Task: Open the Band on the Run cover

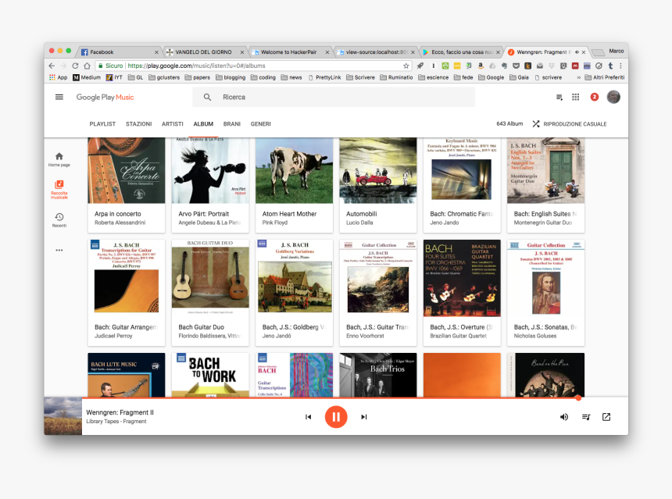Action: point(545,375)
